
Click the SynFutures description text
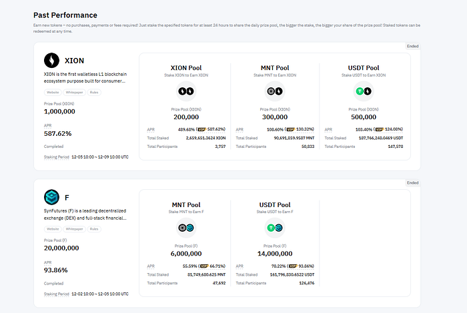pos(85,214)
